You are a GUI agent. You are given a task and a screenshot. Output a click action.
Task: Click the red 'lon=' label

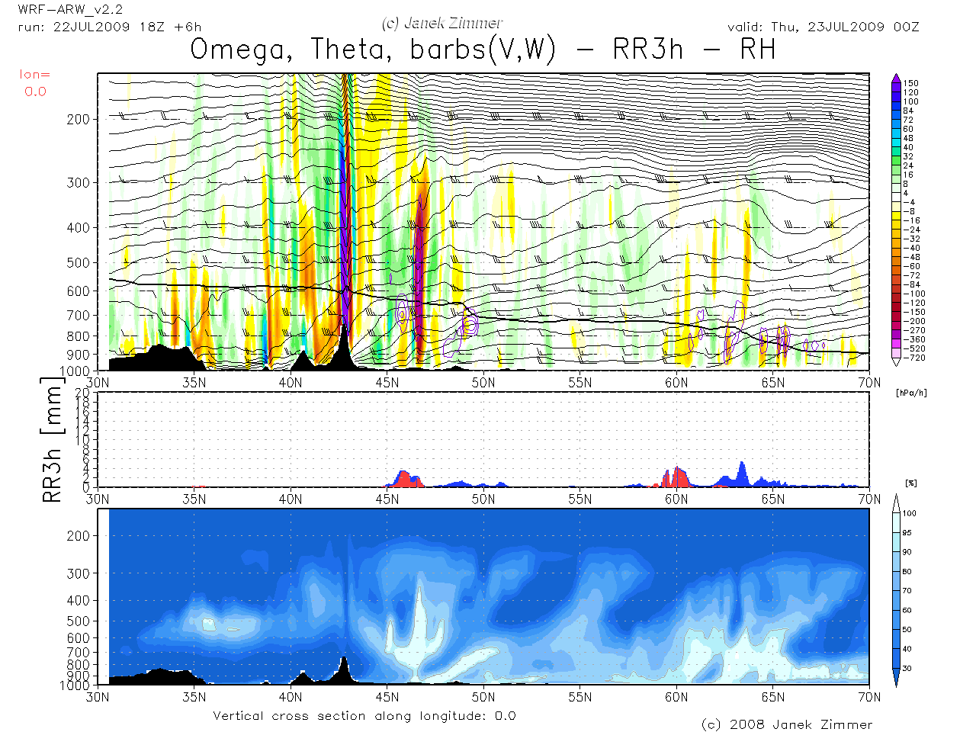pos(35,75)
